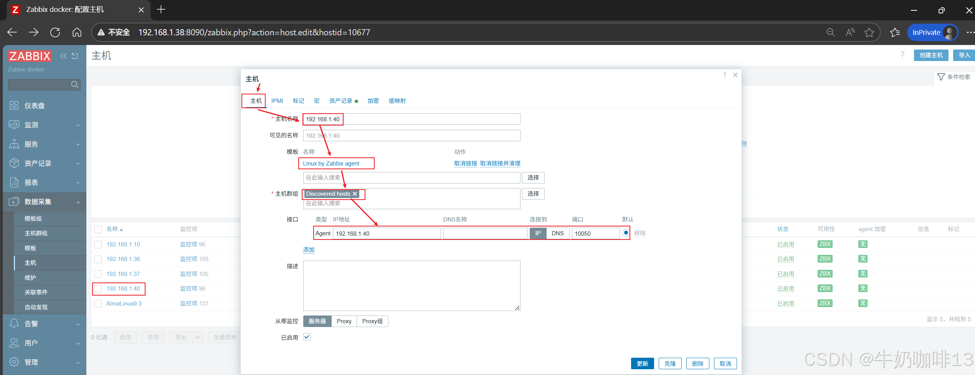Open the favorites list icon
This screenshot has height=375, width=975.
[x=895, y=32]
